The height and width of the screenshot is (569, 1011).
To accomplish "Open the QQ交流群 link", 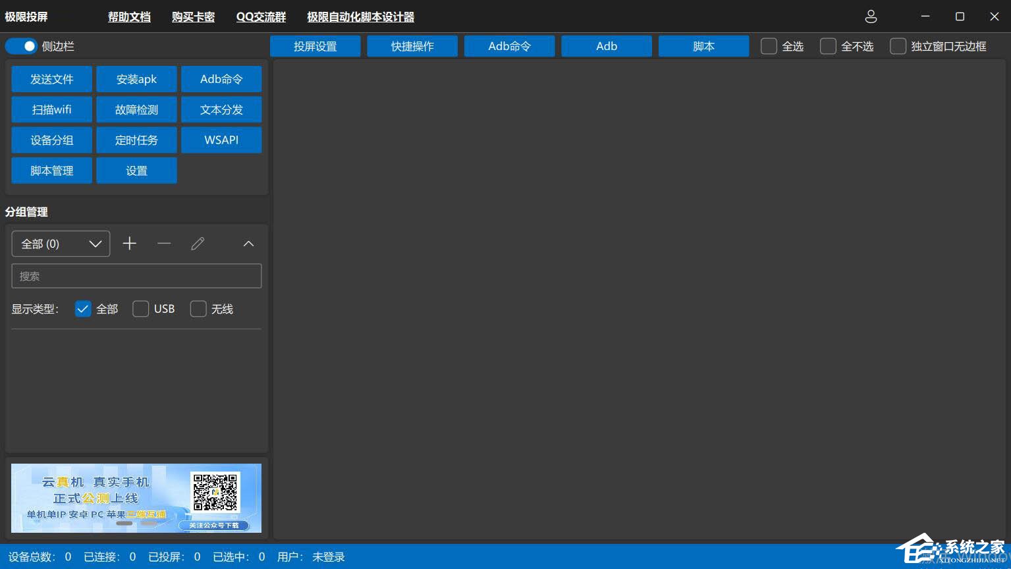I will click(x=261, y=17).
